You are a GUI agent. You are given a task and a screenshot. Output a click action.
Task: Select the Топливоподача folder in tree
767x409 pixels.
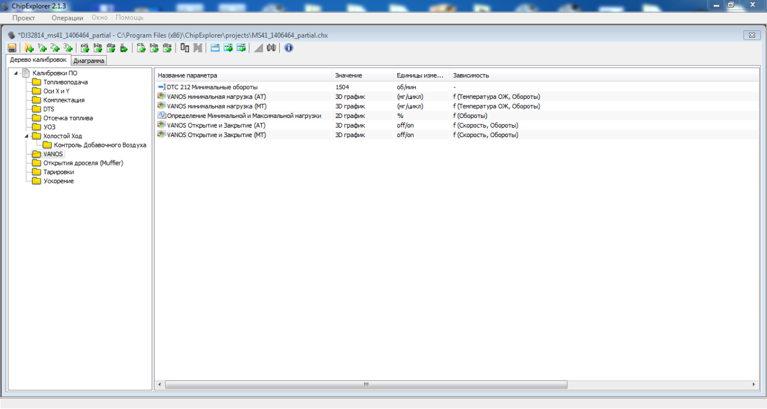65,82
